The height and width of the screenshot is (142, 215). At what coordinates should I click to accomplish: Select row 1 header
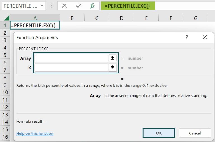(5, 25)
